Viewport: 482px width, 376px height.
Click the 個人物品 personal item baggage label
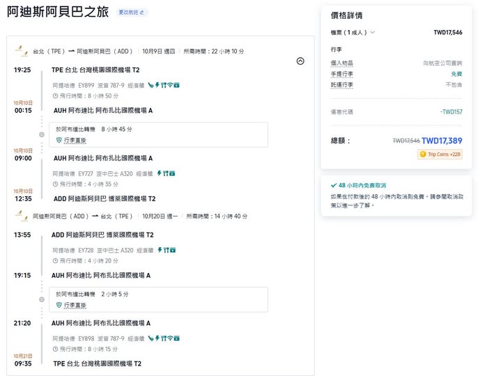tap(341, 63)
